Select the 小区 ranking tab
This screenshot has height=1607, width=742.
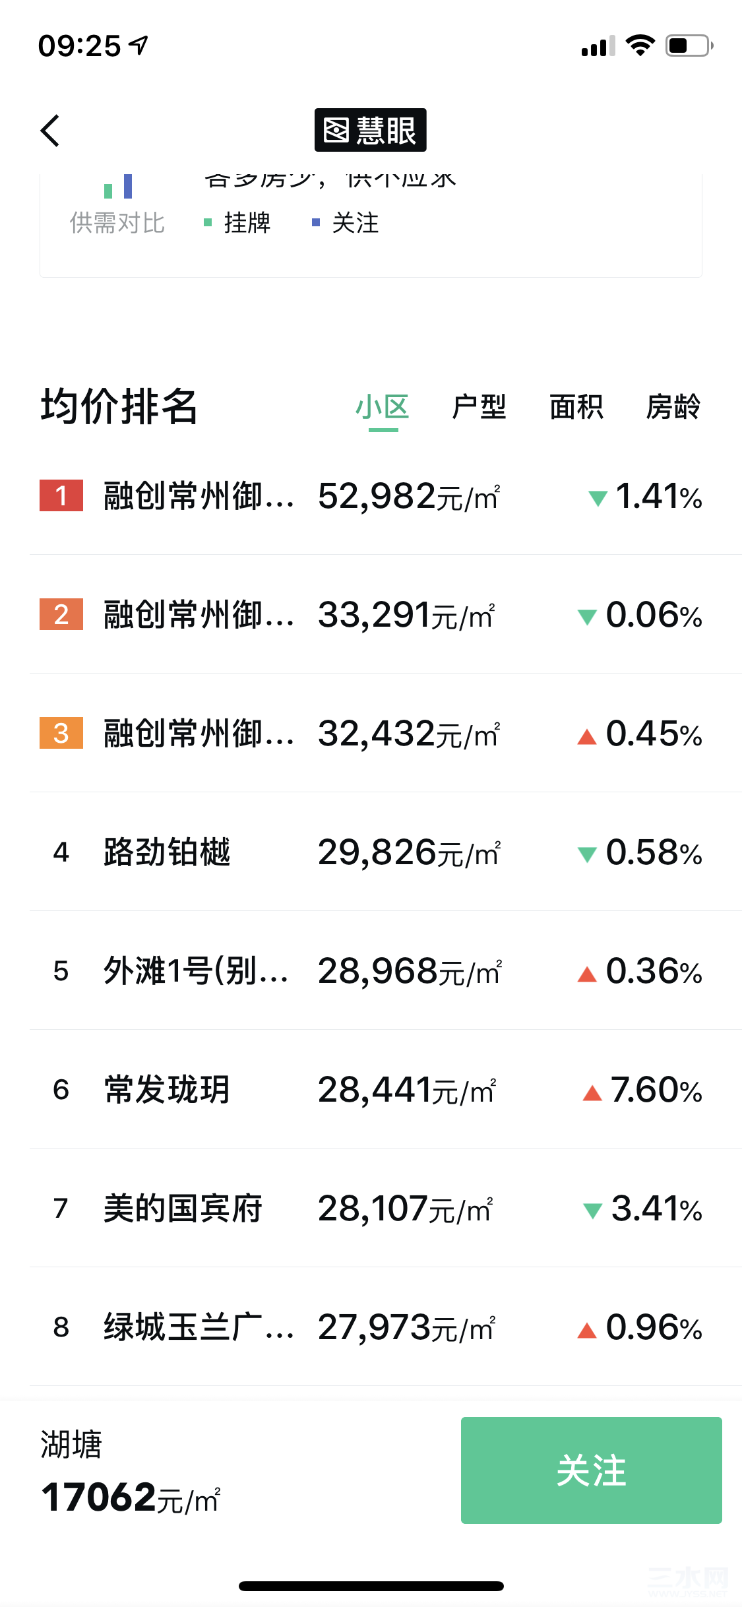[x=383, y=406]
